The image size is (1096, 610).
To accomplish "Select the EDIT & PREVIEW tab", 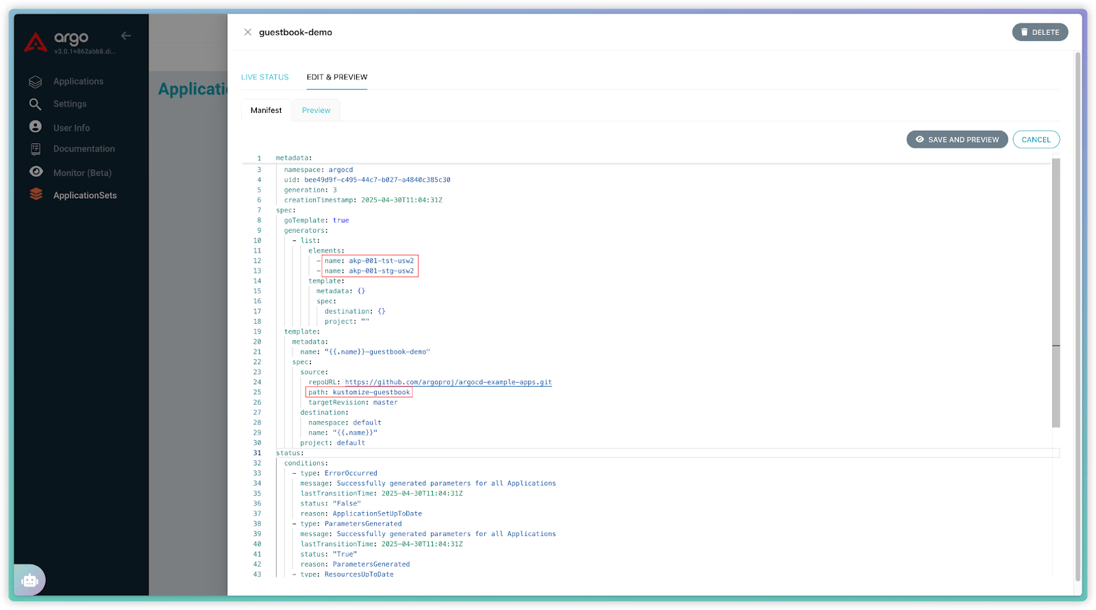I will click(x=337, y=77).
